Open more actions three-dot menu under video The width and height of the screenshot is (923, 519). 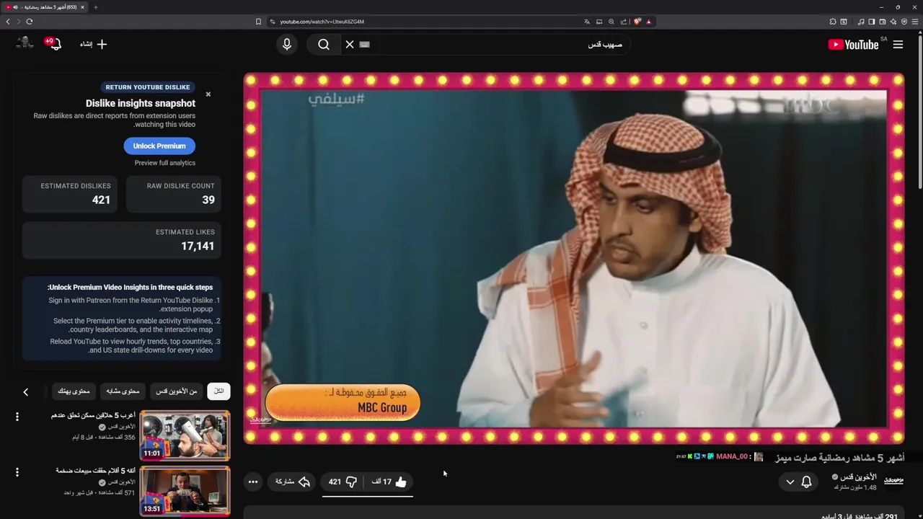click(x=252, y=482)
